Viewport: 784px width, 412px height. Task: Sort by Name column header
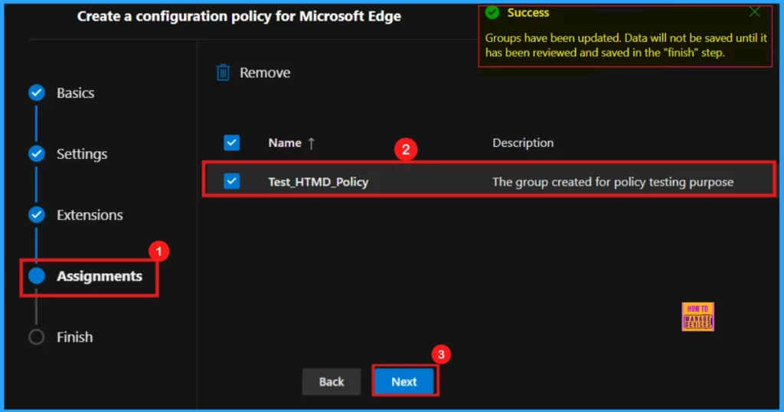(x=285, y=143)
